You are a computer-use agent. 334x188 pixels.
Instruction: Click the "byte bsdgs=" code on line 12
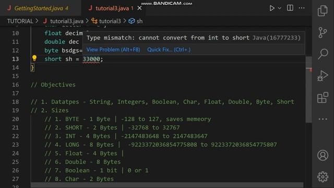click(x=64, y=51)
